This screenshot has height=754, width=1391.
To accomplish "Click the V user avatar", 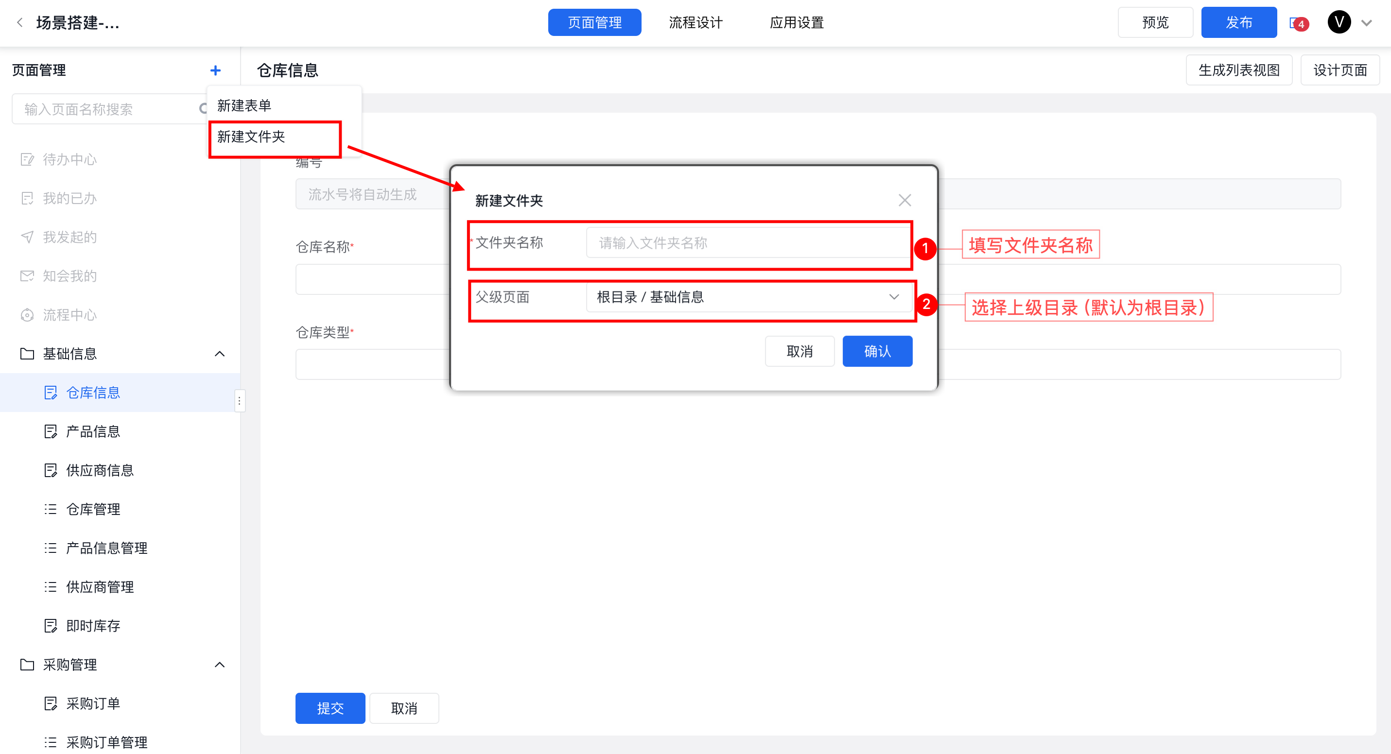I will click(x=1338, y=23).
